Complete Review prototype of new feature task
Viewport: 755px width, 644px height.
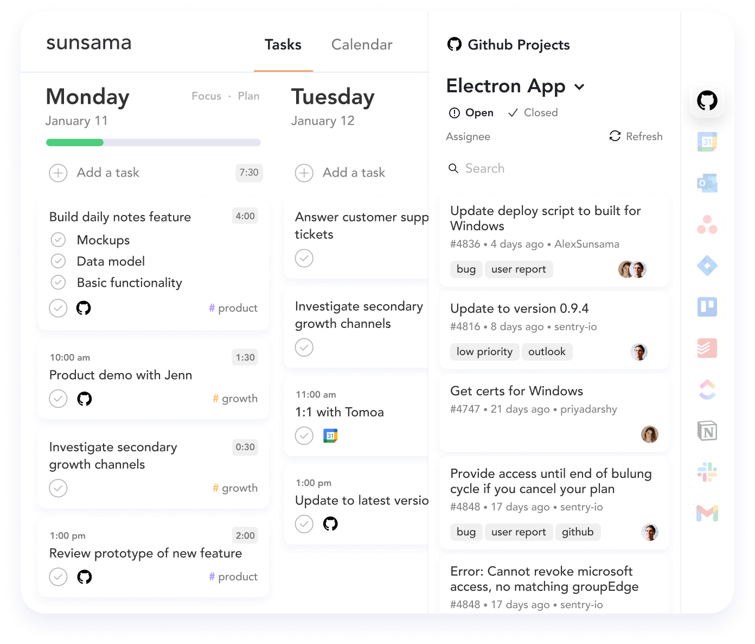[58, 577]
